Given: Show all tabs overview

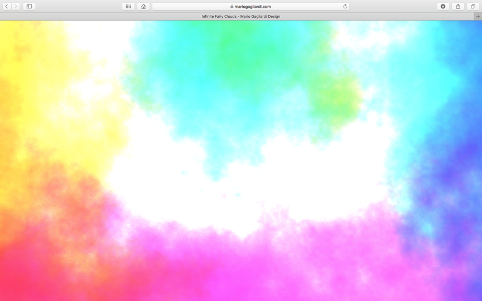Looking at the screenshot, I should click(x=473, y=7).
